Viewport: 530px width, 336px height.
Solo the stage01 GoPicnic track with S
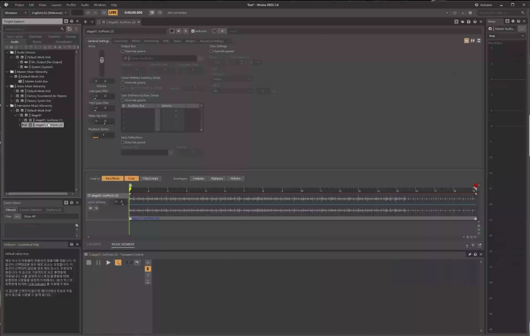coord(96,208)
